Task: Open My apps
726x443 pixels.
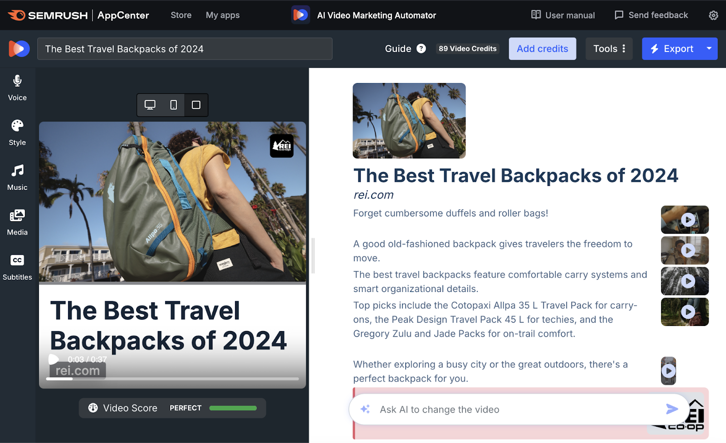Action: 222,15
